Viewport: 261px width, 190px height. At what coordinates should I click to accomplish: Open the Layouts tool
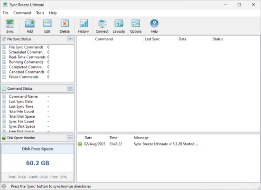tap(119, 23)
